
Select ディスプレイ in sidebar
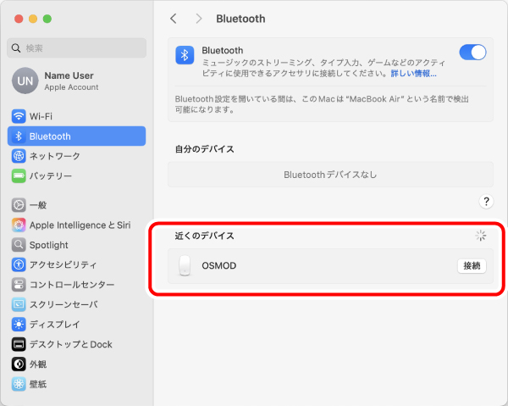coord(55,324)
